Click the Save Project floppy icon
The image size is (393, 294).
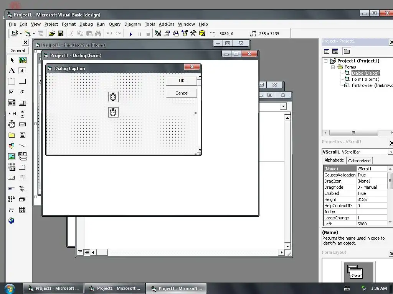[60, 33]
